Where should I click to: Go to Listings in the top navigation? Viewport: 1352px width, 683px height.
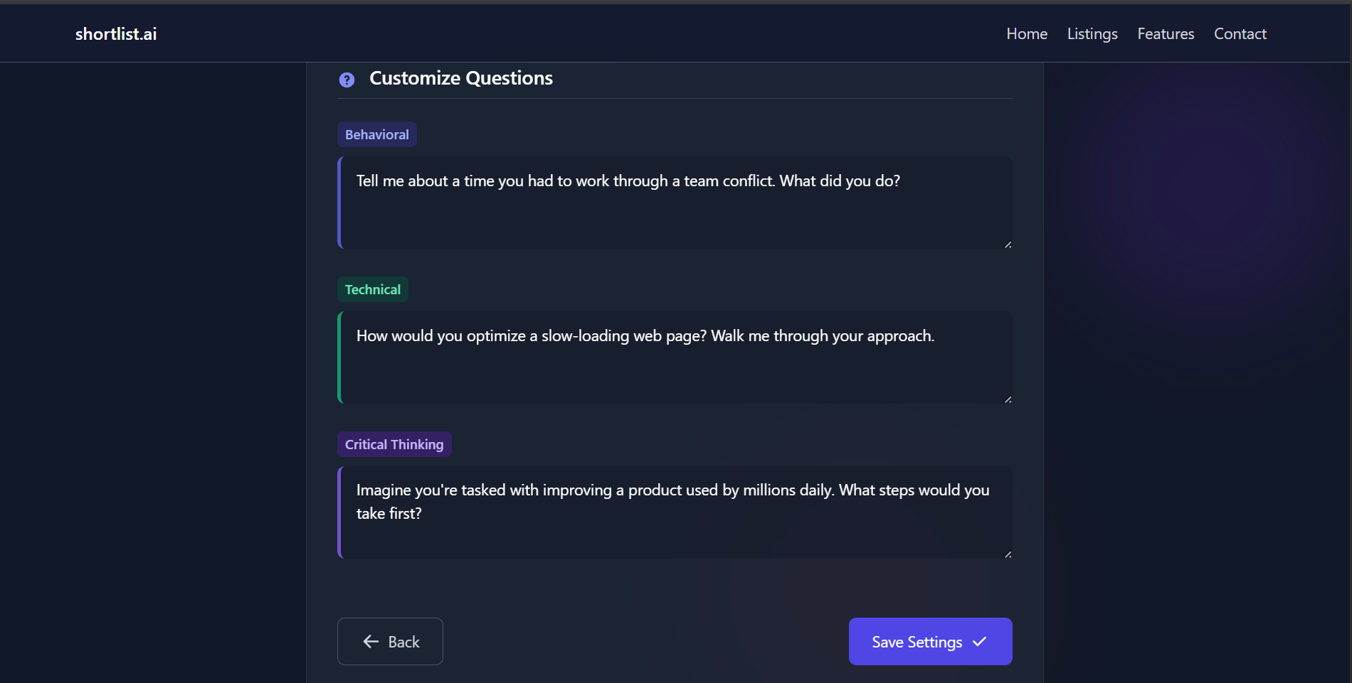1092,34
